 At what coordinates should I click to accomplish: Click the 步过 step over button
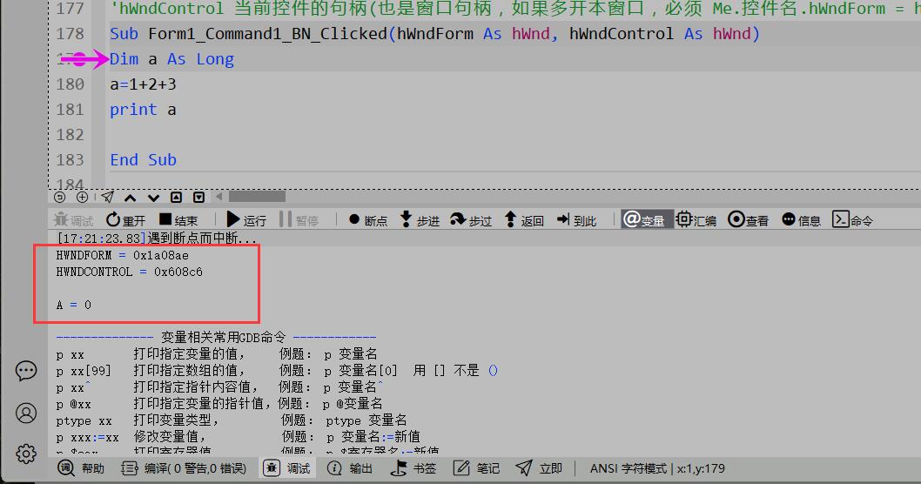(471, 220)
